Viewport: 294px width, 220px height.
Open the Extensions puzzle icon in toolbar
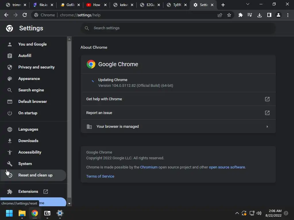(x=240, y=15)
